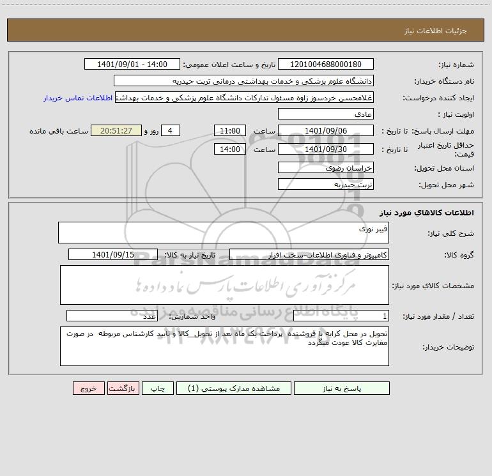This screenshot has width=492, height=476.
Task: Click the تاریخ نیاز به کالا label
Action: point(190,255)
